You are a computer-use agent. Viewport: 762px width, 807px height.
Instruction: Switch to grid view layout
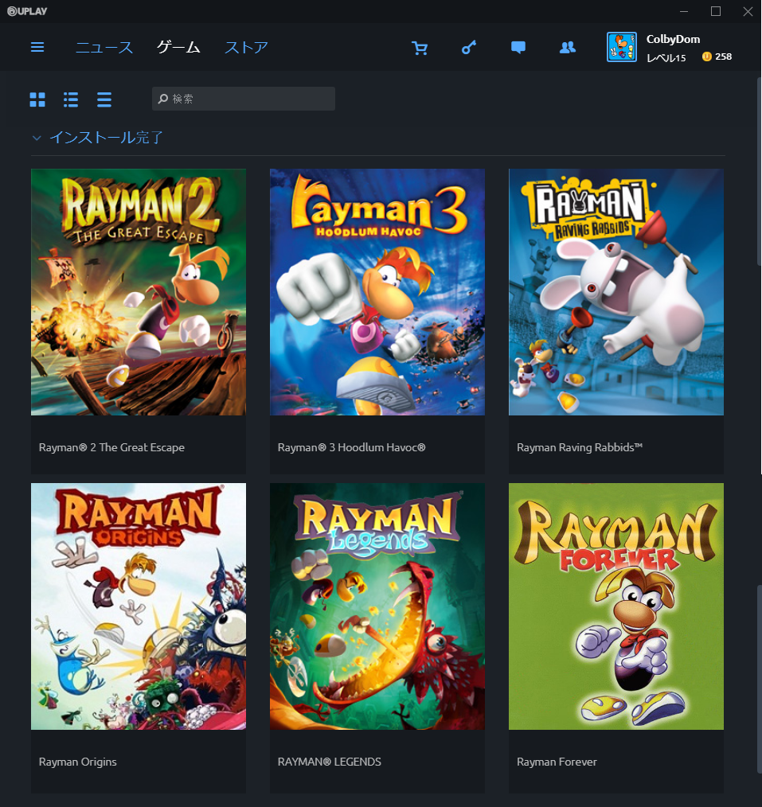tap(37, 99)
